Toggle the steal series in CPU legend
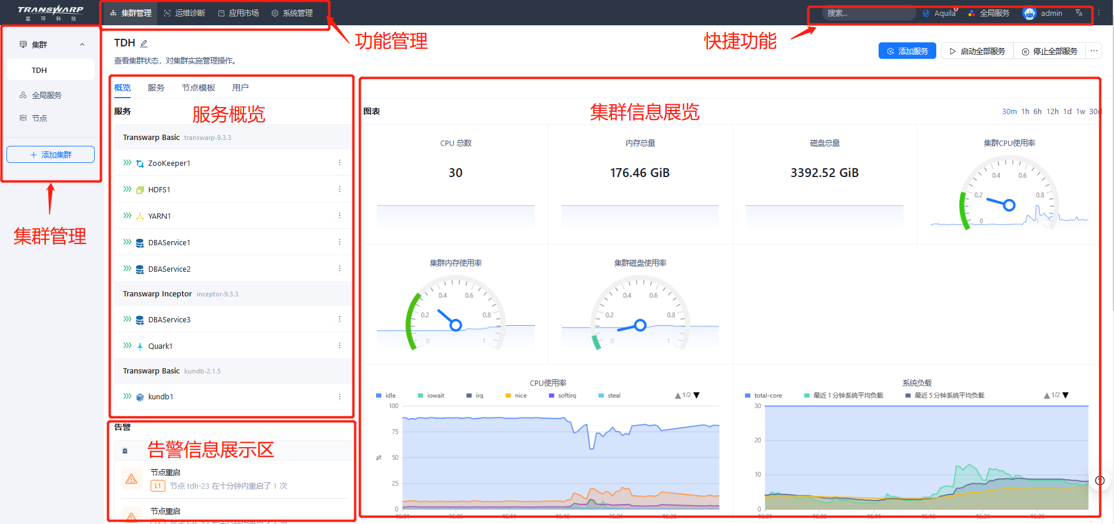Screen dimensions: 1114x524 click(610, 396)
